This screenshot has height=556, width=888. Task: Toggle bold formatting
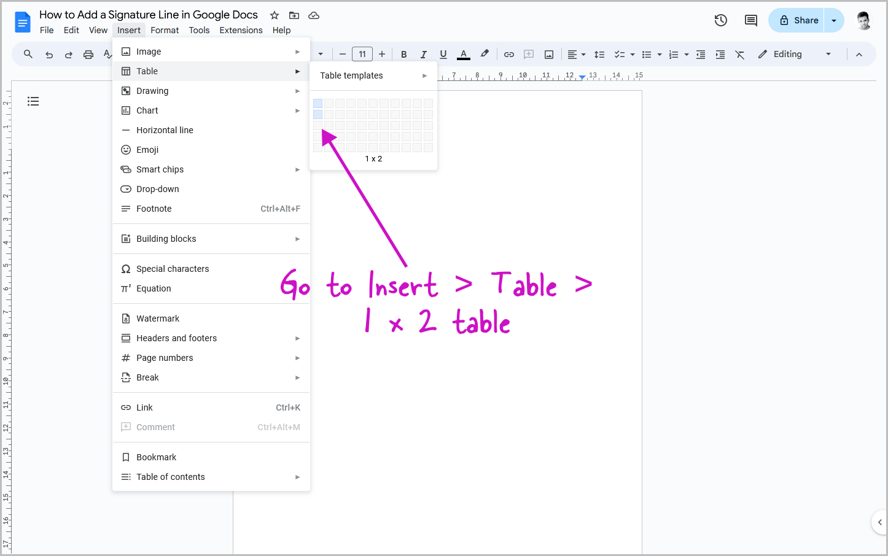click(x=404, y=54)
